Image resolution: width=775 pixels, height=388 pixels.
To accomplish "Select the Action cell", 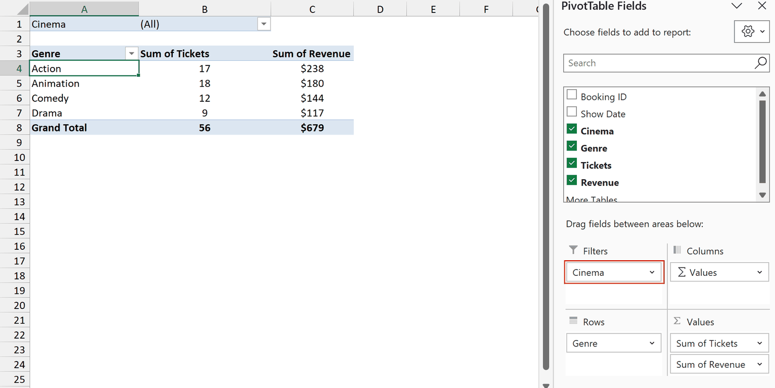I will [x=84, y=69].
